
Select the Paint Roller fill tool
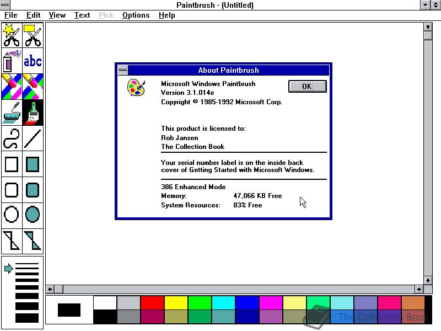click(x=12, y=113)
